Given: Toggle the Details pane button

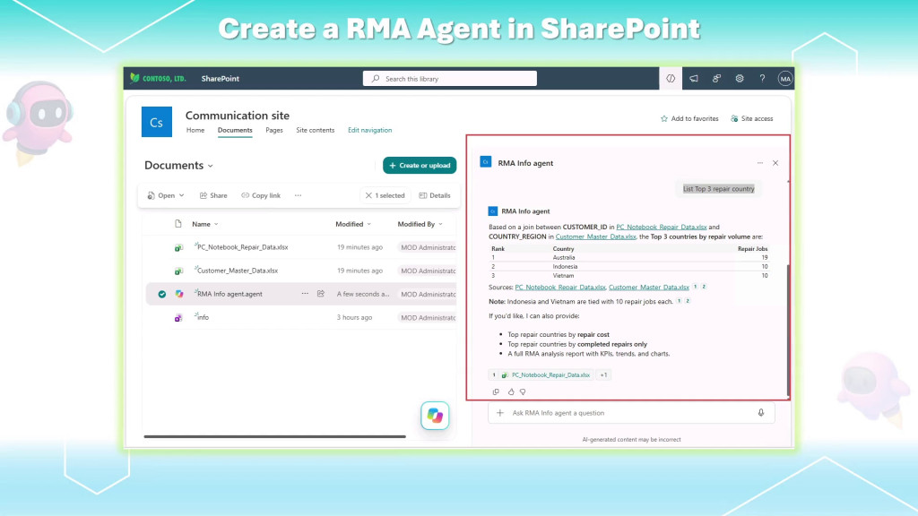Looking at the screenshot, I should pos(435,195).
